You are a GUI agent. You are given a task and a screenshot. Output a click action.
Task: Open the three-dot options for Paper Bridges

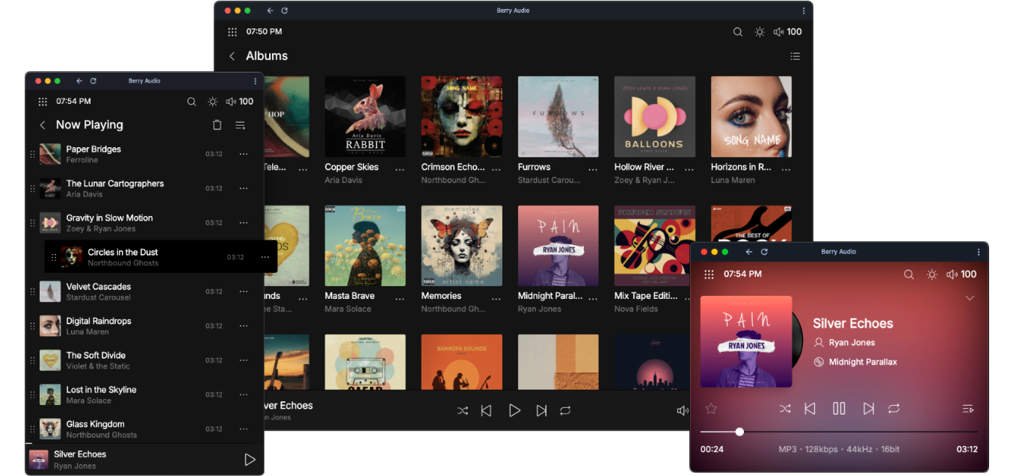click(243, 154)
